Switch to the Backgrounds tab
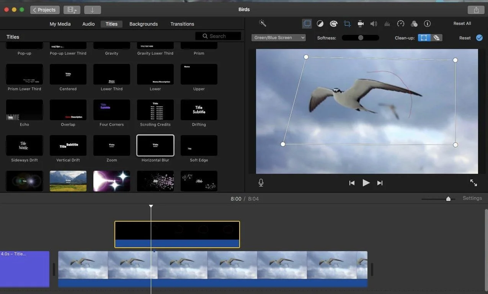The width and height of the screenshot is (488, 294). coord(144,24)
